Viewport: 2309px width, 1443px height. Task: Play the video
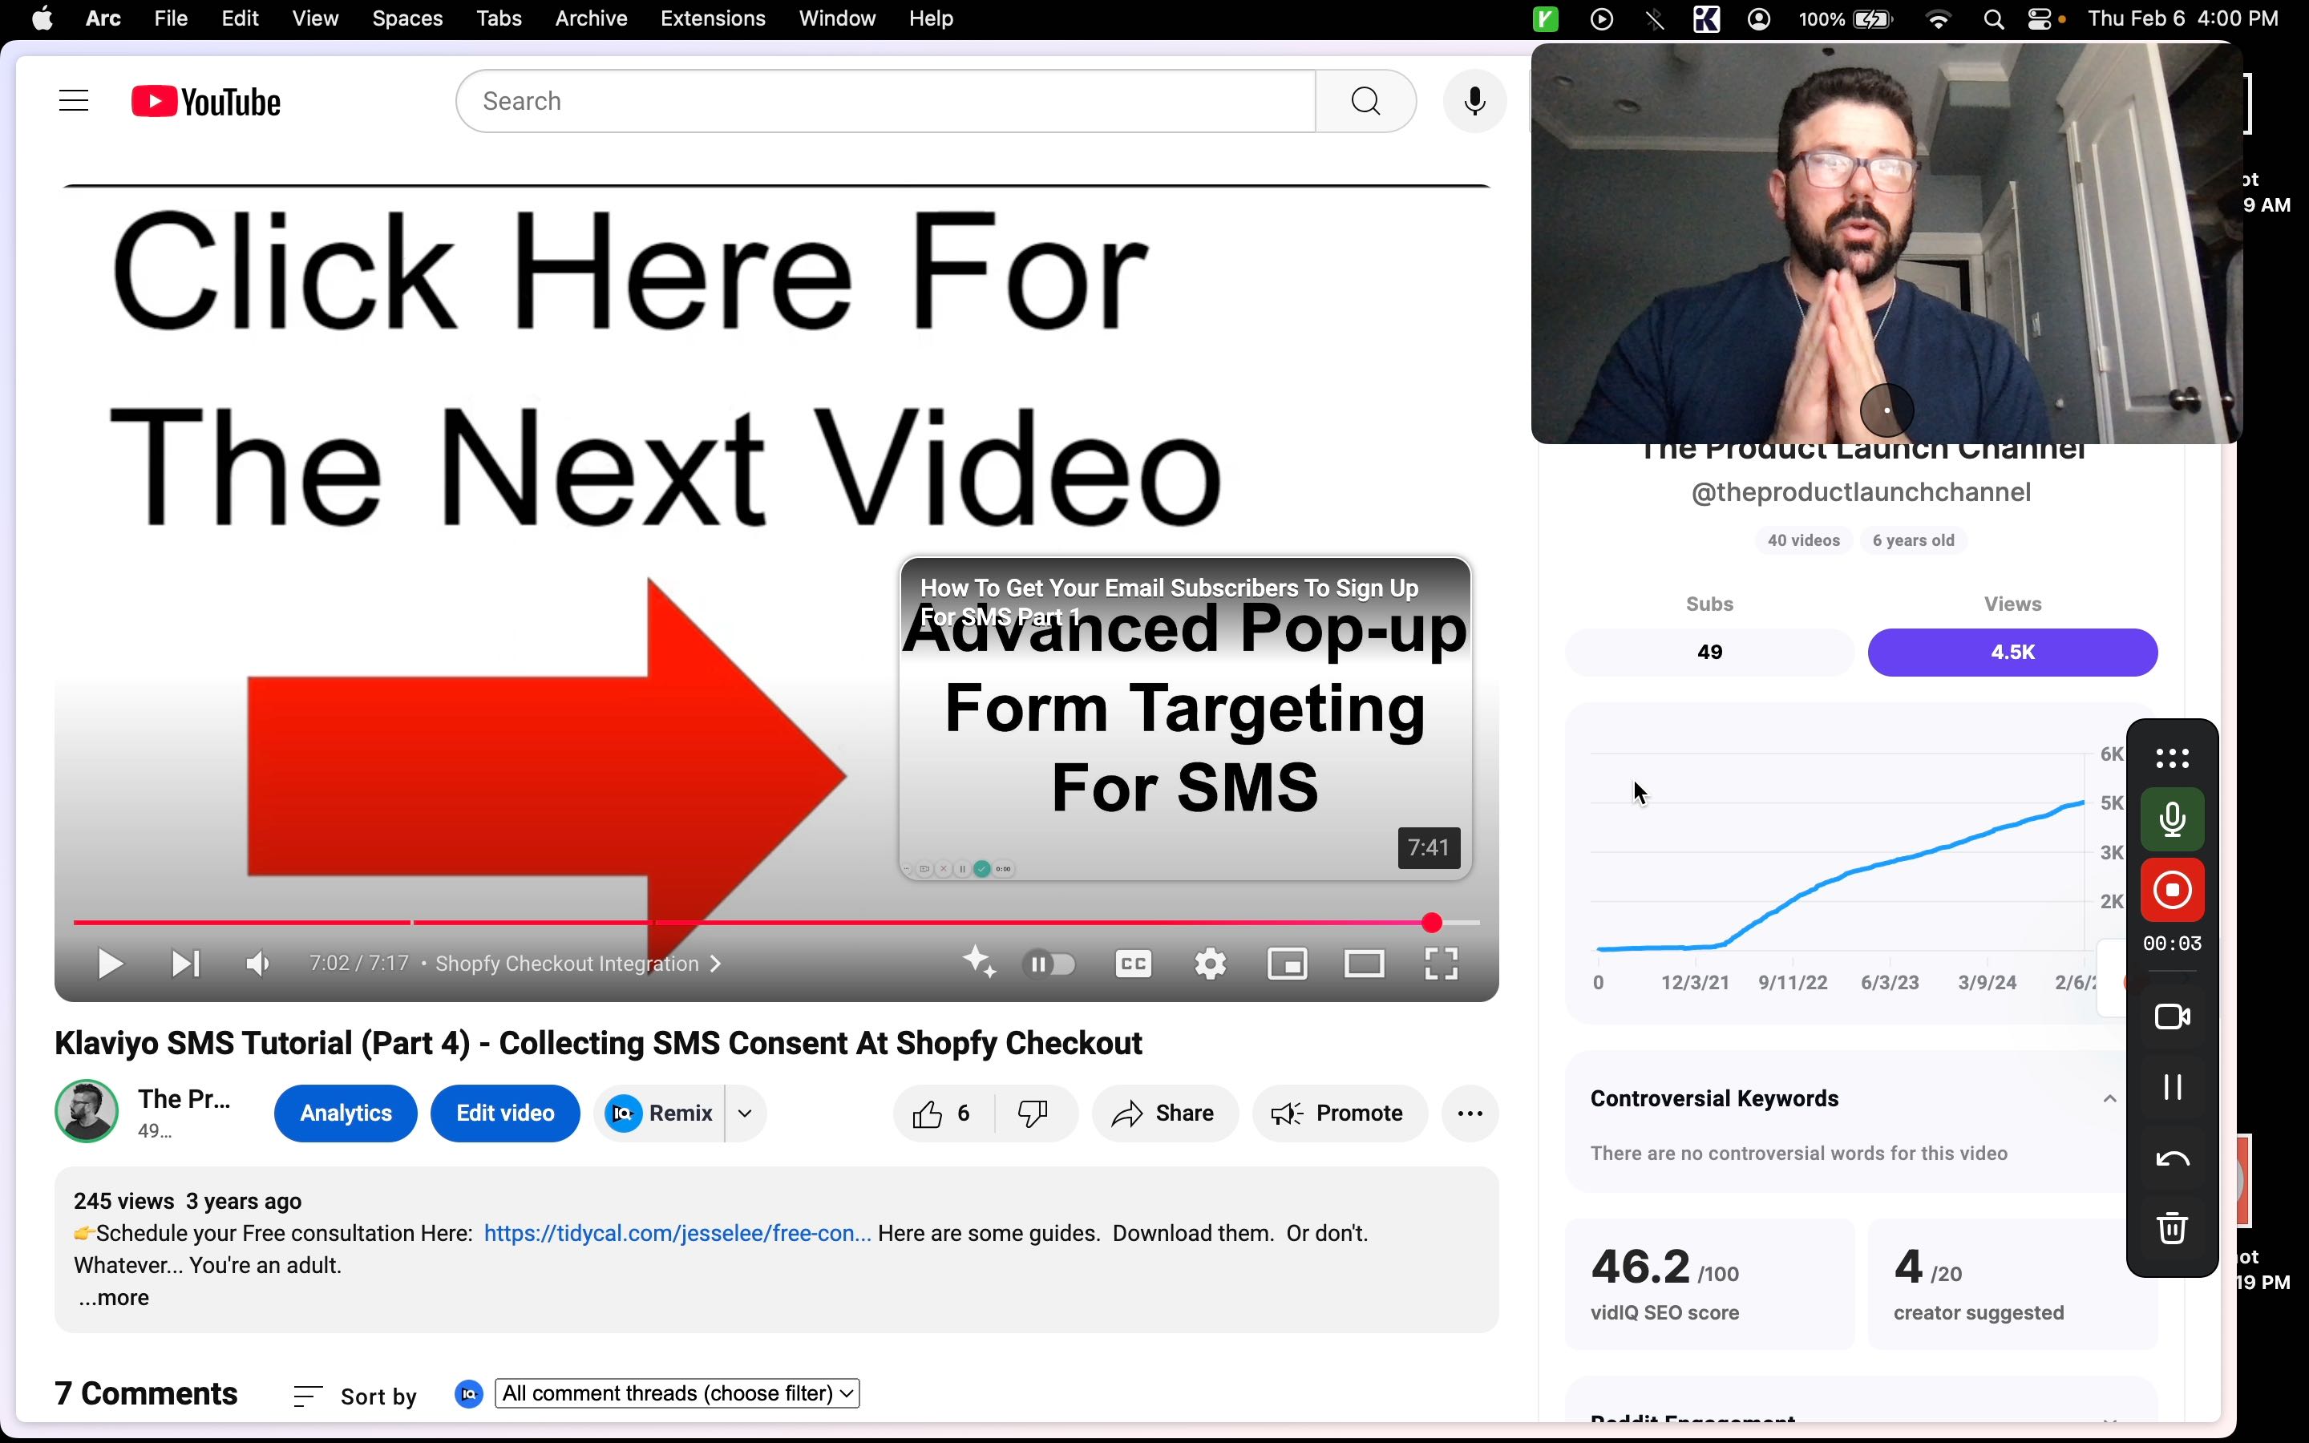110,964
